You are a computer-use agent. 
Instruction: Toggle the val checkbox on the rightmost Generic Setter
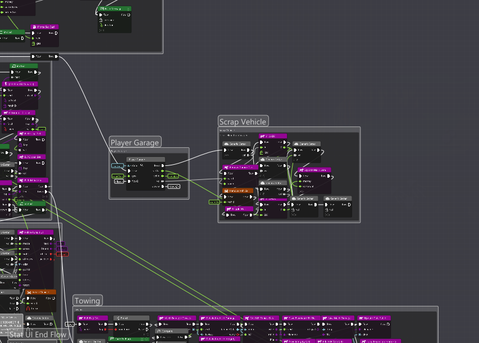point(326,209)
